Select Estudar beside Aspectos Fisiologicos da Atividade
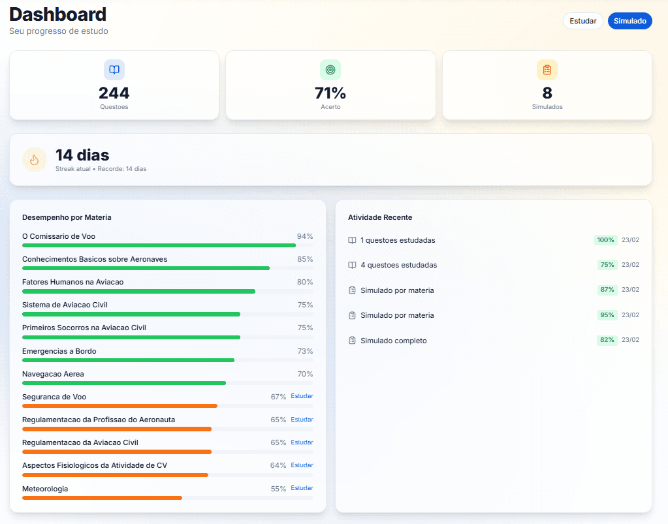 click(302, 465)
